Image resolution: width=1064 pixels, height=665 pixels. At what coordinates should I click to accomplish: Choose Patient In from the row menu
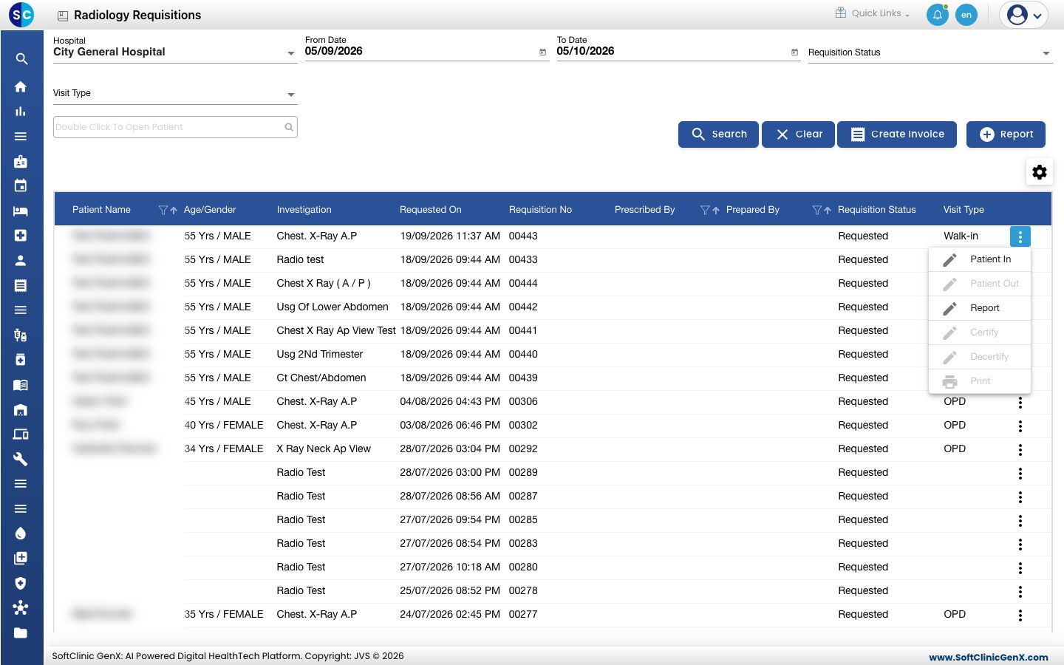pos(980,259)
